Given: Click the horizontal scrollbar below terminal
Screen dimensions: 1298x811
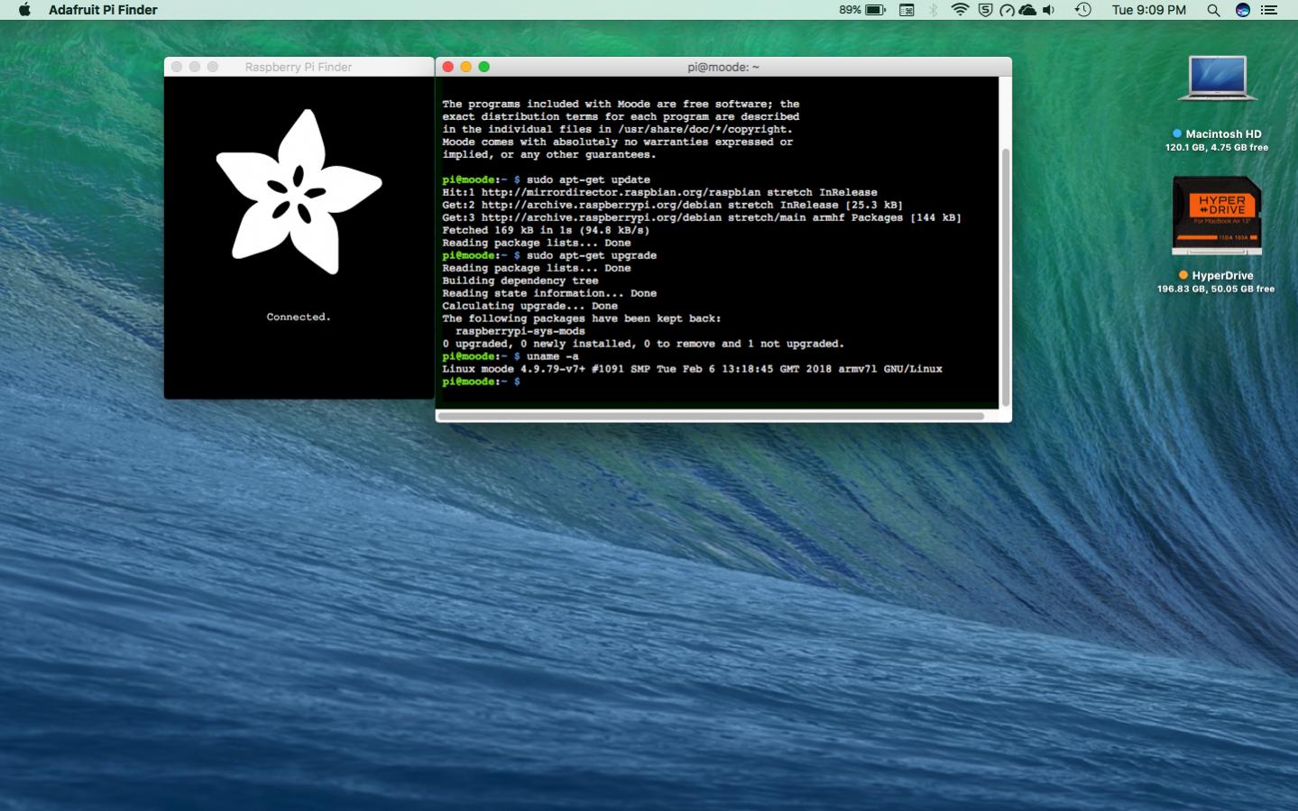Looking at the screenshot, I should 712,416.
